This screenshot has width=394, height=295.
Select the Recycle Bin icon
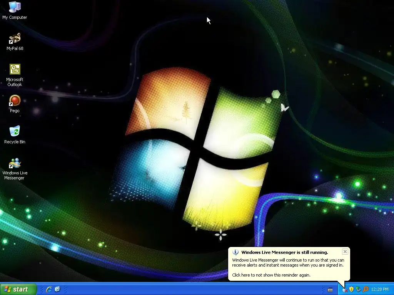tap(15, 135)
